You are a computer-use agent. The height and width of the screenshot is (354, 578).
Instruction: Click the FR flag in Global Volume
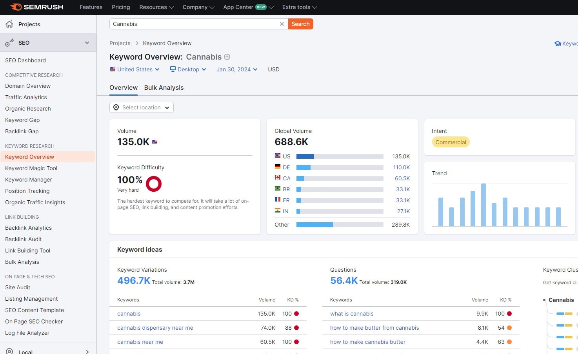pos(278,200)
